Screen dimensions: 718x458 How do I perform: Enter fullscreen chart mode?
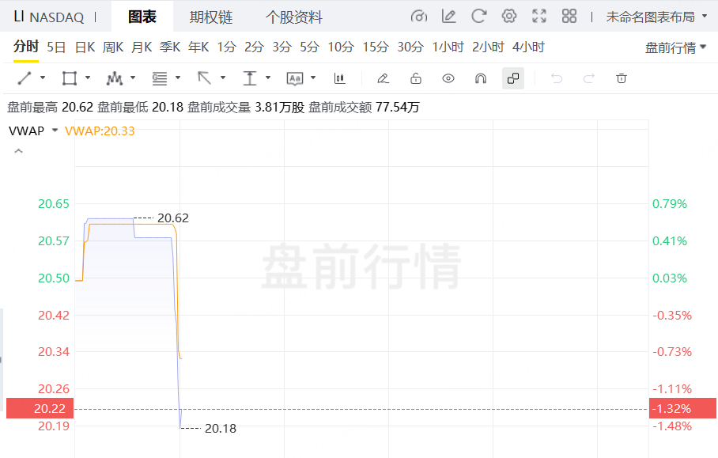pyautogui.click(x=539, y=17)
